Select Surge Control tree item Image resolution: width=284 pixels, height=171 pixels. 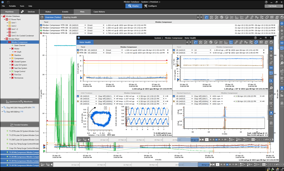click(20, 71)
